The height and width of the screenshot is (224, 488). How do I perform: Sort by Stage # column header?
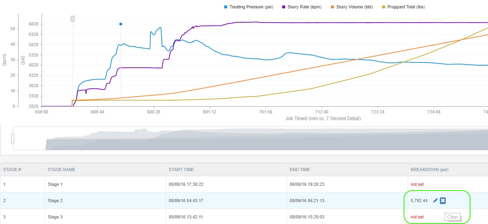point(12,169)
